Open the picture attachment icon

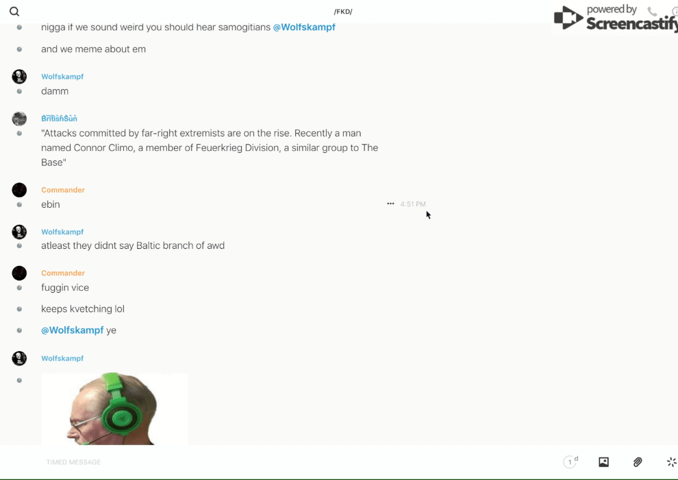603,461
